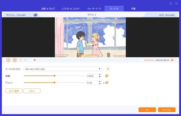Click the キャンセル button
The image size is (181, 116).
[167, 110]
